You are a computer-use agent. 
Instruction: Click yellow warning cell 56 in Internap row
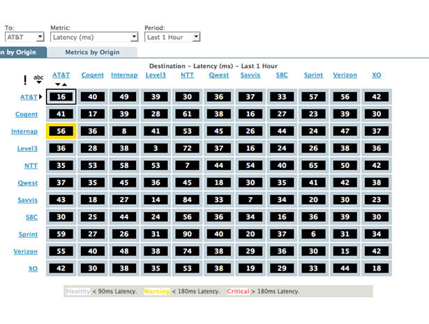[61, 131]
